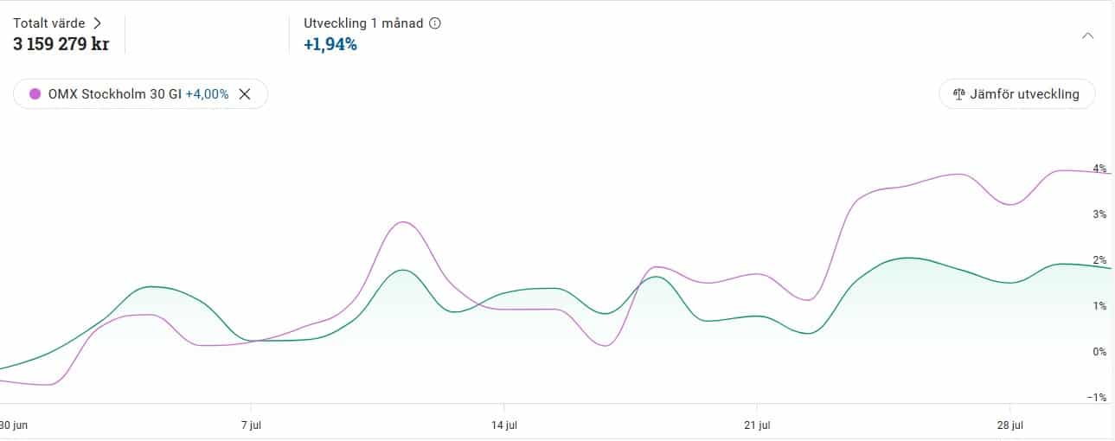Jump to the 14 jul axis label
This screenshot has width=1115, height=441.
coord(504,425)
